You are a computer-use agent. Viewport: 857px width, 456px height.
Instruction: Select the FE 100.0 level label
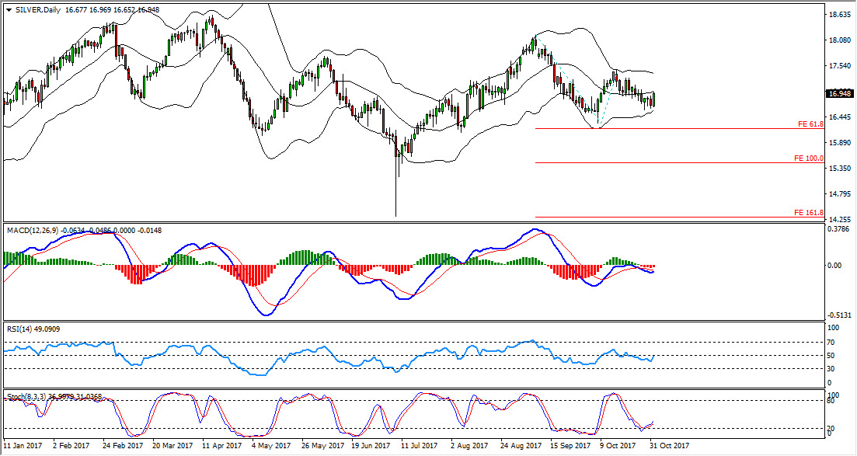pyautogui.click(x=808, y=158)
